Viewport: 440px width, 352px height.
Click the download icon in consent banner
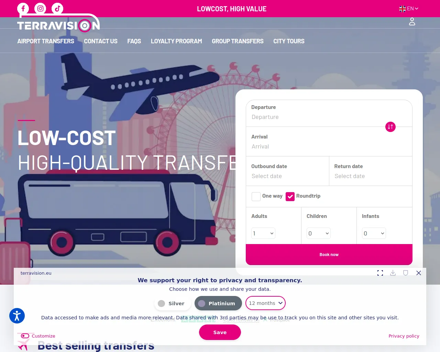pos(393,273)
